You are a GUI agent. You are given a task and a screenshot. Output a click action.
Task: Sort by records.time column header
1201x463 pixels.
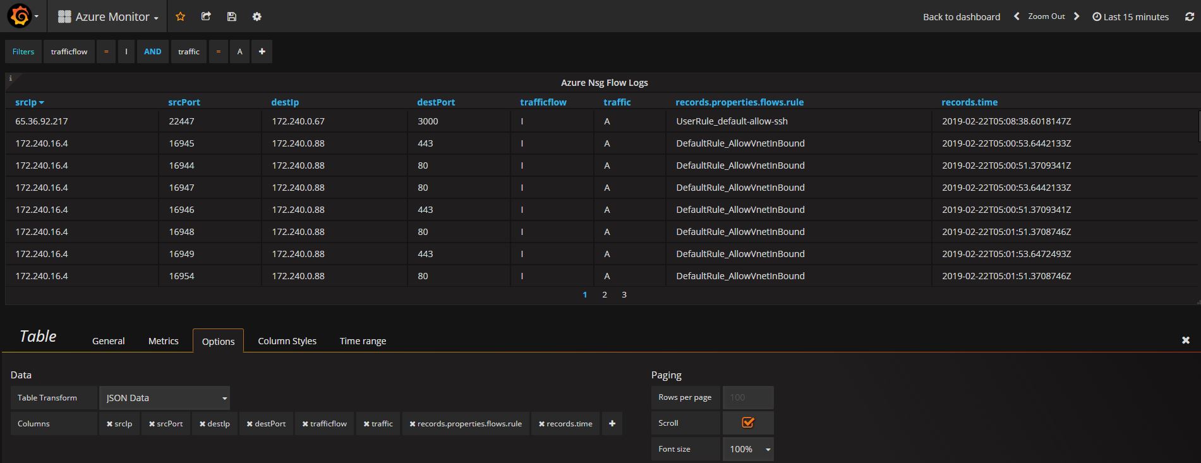(969, 102)
